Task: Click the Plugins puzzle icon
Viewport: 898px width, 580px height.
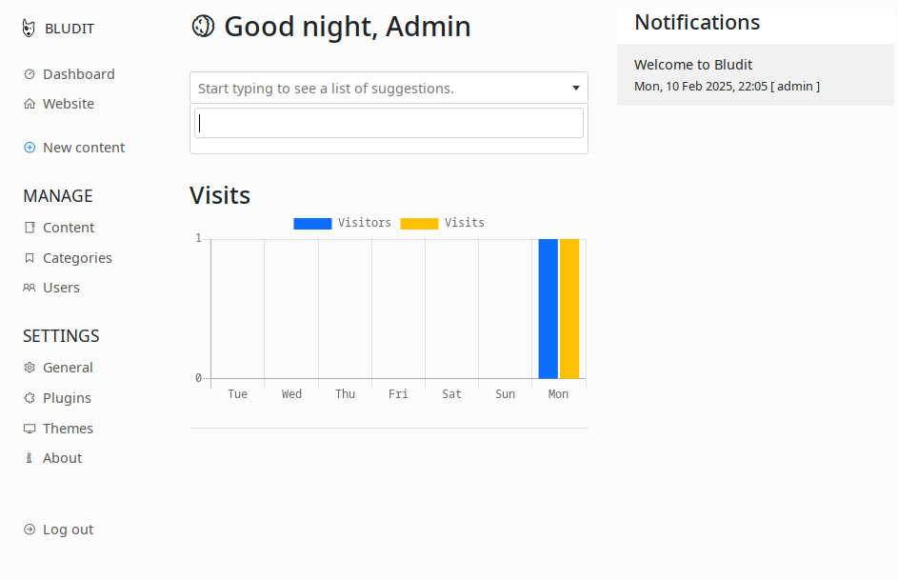Action: 30,398
